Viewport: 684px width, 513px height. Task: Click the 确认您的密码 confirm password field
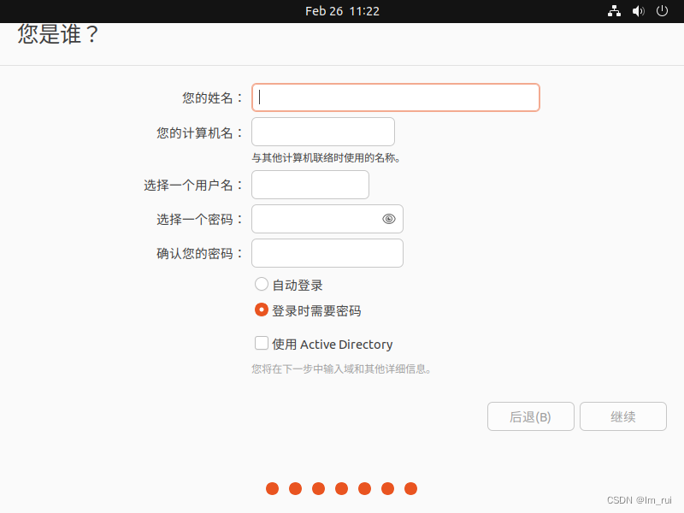point(327,253)
